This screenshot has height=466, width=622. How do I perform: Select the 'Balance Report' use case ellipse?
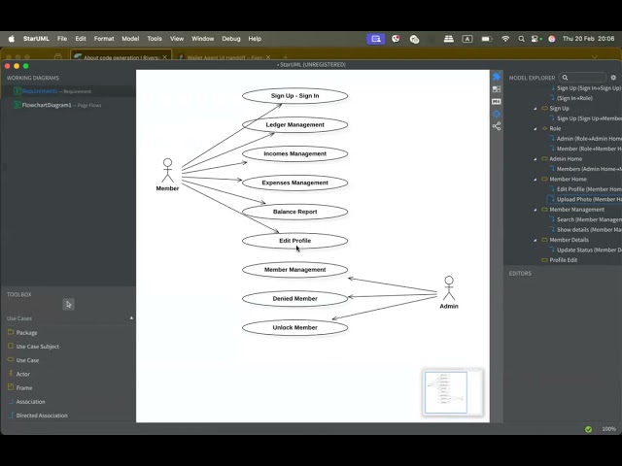294,212
